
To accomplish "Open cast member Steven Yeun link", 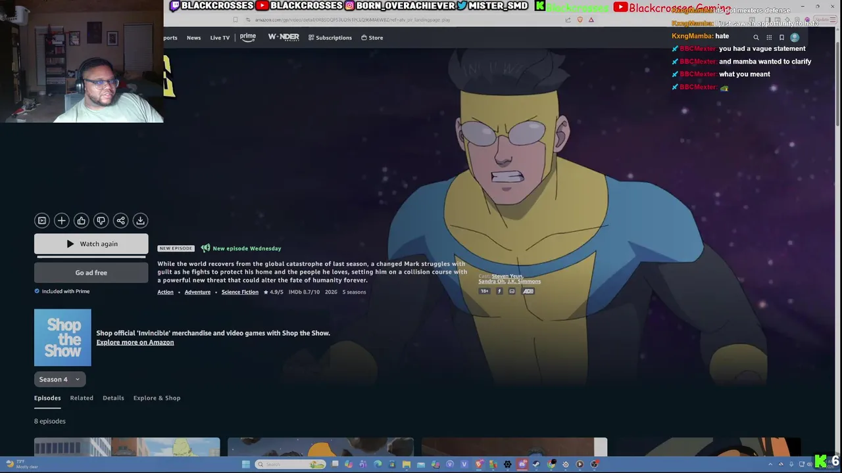I will [507, 277].
